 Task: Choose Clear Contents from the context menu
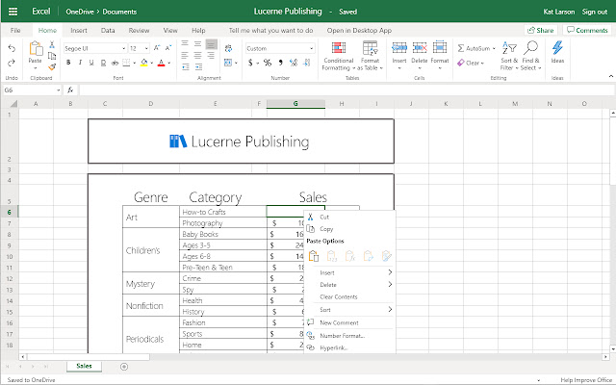[x=339, y=296]
